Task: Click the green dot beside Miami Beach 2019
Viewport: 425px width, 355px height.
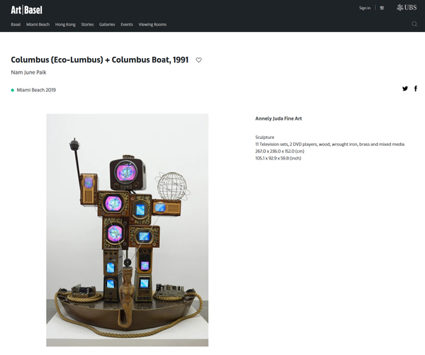Action: pos(13,90)
